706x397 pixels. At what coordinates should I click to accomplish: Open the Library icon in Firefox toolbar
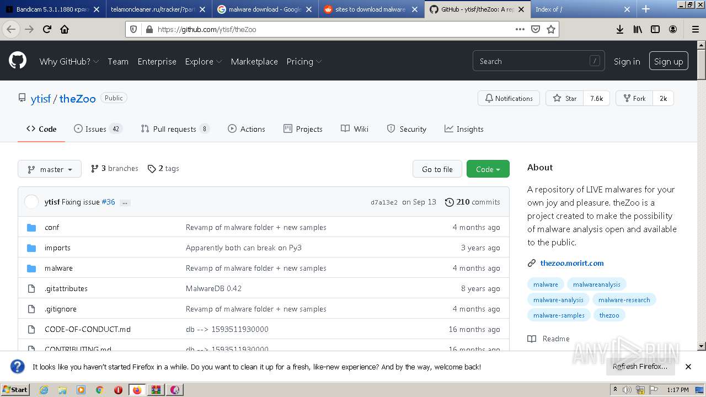click(638, 29)
